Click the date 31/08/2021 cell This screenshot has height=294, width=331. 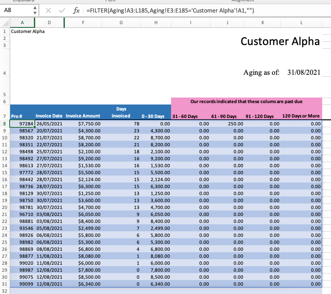tap(304, 72)
